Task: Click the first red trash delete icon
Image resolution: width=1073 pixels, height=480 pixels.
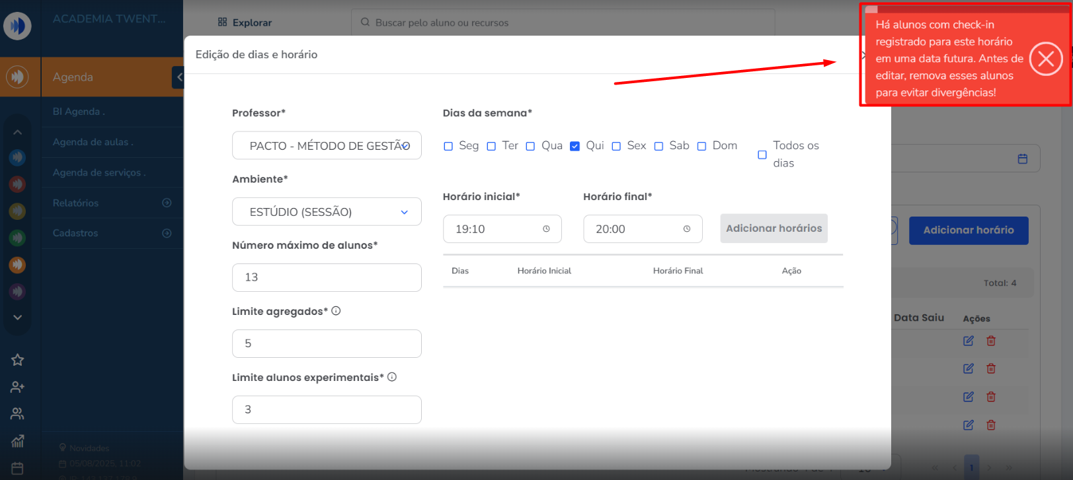Action: click(991, 341)
